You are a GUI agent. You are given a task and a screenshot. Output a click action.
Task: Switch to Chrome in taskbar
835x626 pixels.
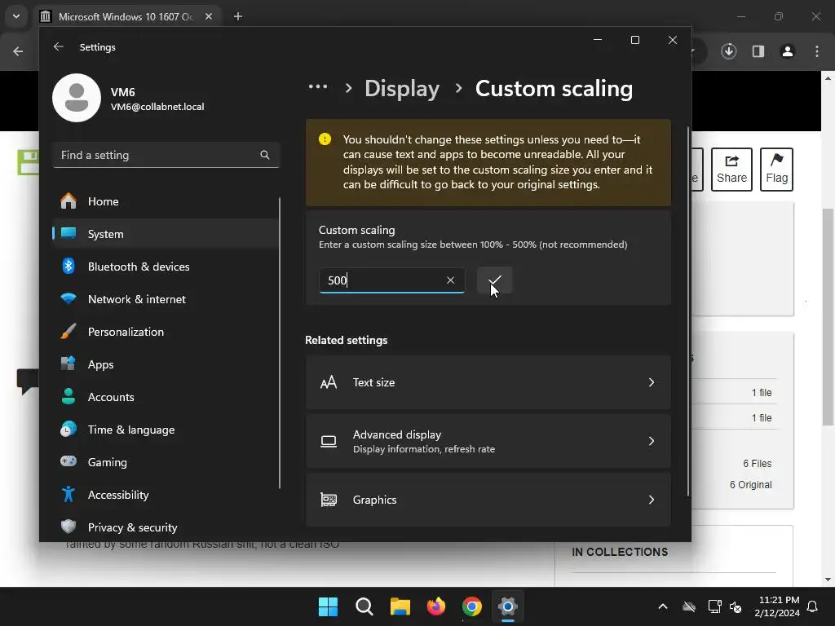[x=472, y=606]
